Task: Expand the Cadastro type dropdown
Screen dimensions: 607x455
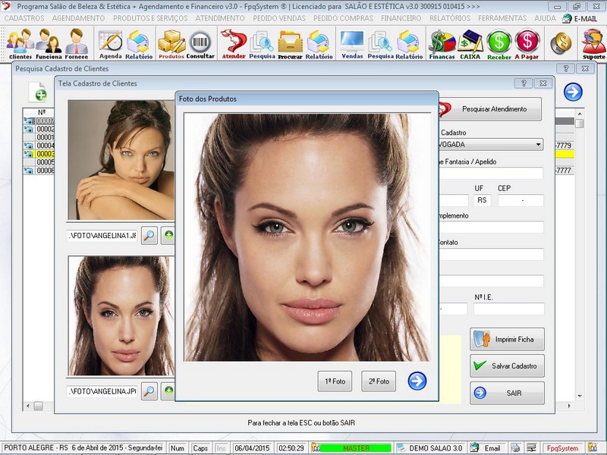Action: tap(538, 145)
